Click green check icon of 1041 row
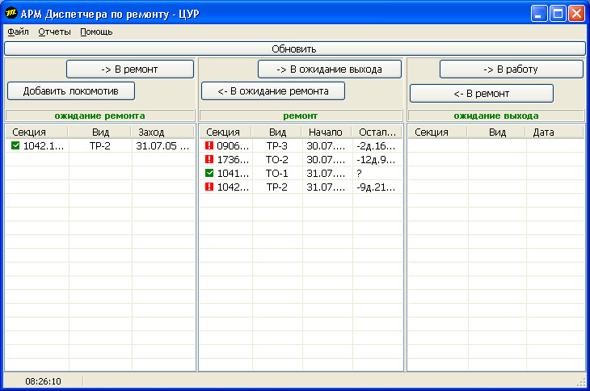Screen dimensions: 590x391 click(x=209, y=173)
